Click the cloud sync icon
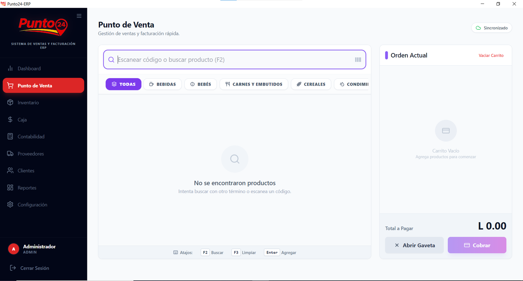Image resolution: width=523 pixels, height=281 pixels. click(478, 28)
